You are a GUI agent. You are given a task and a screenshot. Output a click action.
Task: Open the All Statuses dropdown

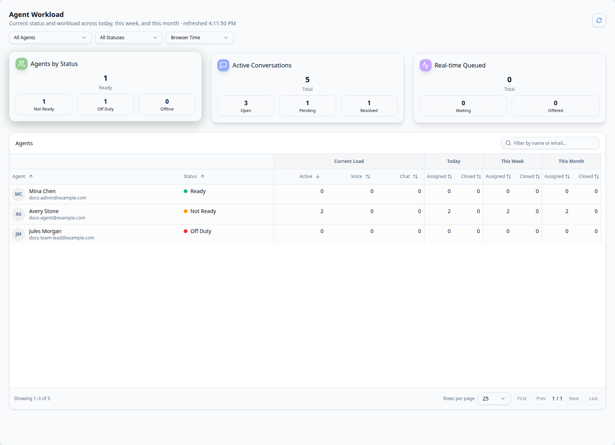129,38
